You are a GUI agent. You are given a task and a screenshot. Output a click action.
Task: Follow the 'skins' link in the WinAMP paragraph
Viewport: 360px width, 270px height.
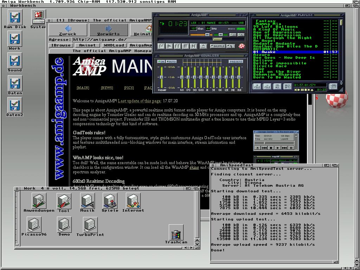point(194,167)
